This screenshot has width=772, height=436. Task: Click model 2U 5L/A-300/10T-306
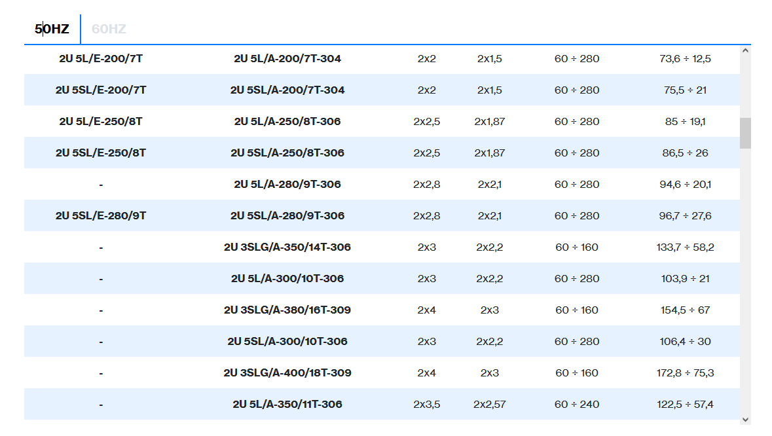[287, 278]
